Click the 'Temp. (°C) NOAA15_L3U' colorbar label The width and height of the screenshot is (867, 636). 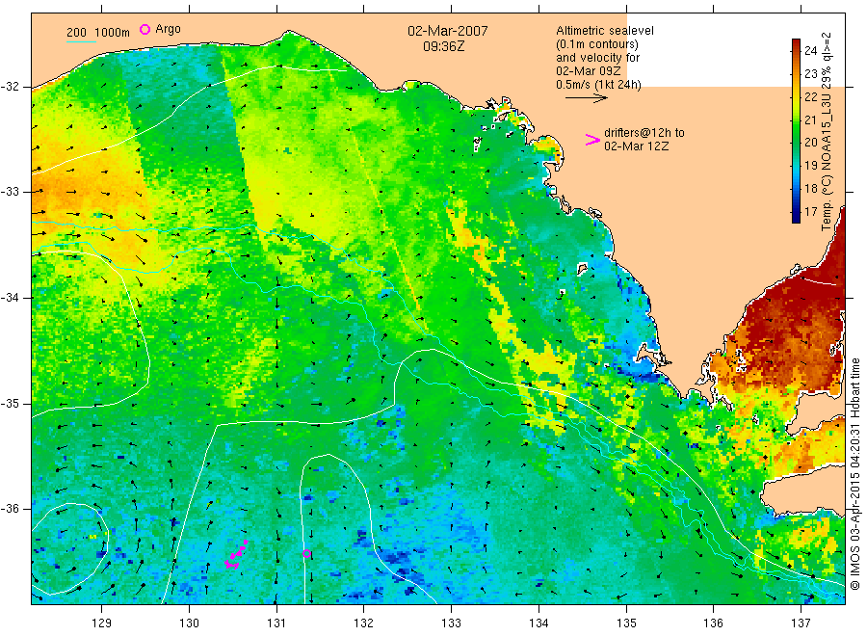point(827,157)
